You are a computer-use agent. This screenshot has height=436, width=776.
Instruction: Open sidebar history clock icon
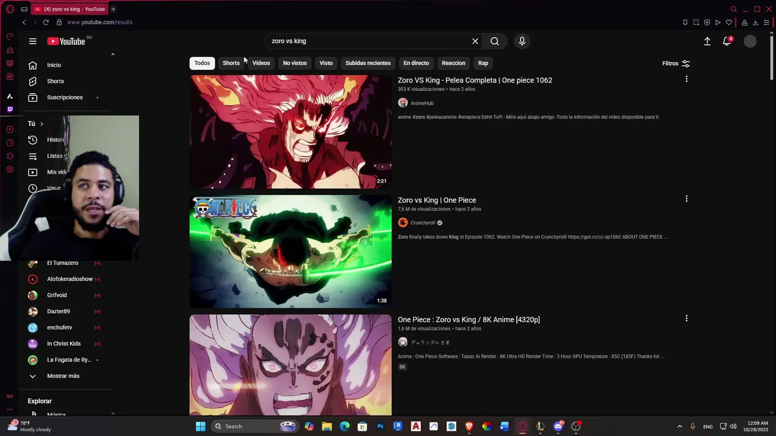point(10,143)
